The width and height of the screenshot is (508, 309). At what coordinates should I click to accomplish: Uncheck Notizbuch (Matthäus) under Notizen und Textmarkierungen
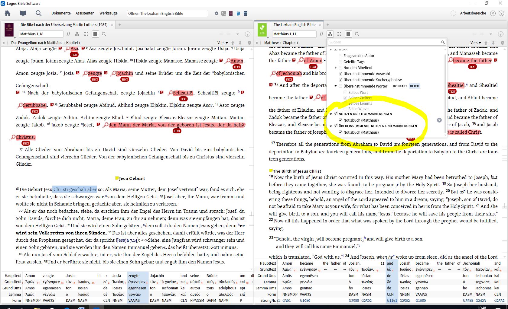pyautogui.click(x=341, y=120)
